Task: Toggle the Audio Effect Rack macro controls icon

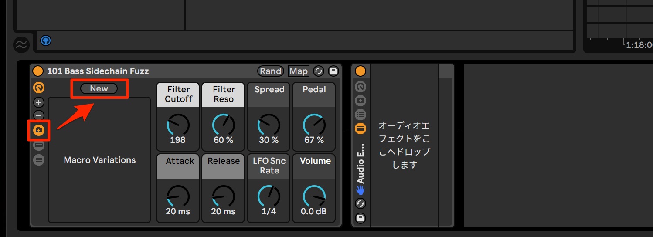Action: [x=361, y=87]
